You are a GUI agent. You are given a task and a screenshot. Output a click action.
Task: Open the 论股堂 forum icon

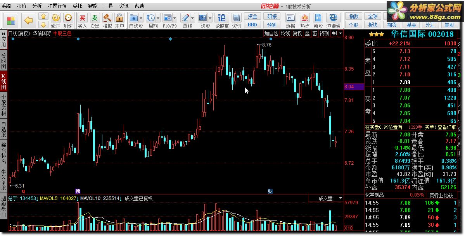coord(221,18)
